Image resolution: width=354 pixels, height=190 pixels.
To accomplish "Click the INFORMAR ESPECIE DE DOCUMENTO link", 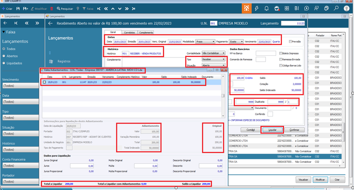I will pyautogui.click(x=250, y=120).
